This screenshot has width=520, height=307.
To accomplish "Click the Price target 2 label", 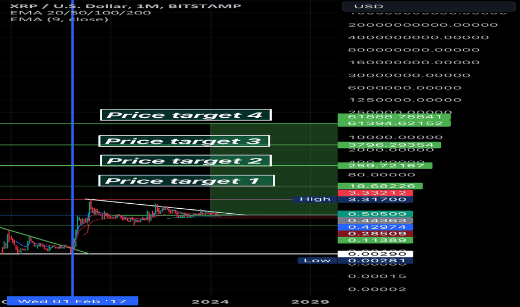I will point(186,161).
